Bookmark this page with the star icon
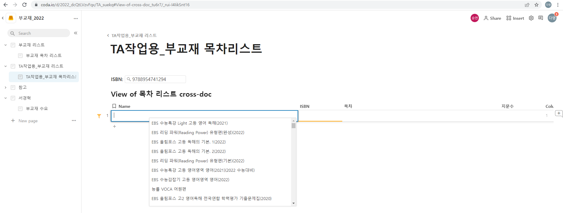This screenshot has width=563, height=213. pyautogui.click(x=537, y=5)
